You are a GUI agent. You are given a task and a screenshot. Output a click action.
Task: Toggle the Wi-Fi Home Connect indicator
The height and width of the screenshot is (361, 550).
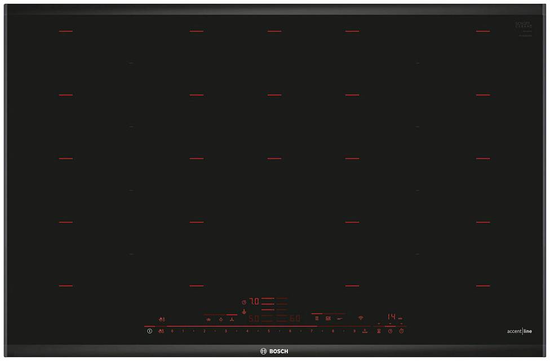[361, 318]
